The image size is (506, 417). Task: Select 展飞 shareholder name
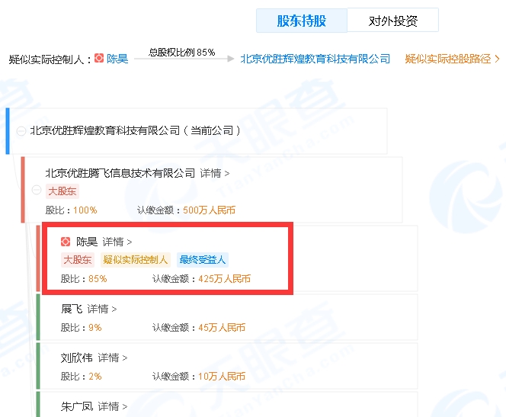[72, 309]
